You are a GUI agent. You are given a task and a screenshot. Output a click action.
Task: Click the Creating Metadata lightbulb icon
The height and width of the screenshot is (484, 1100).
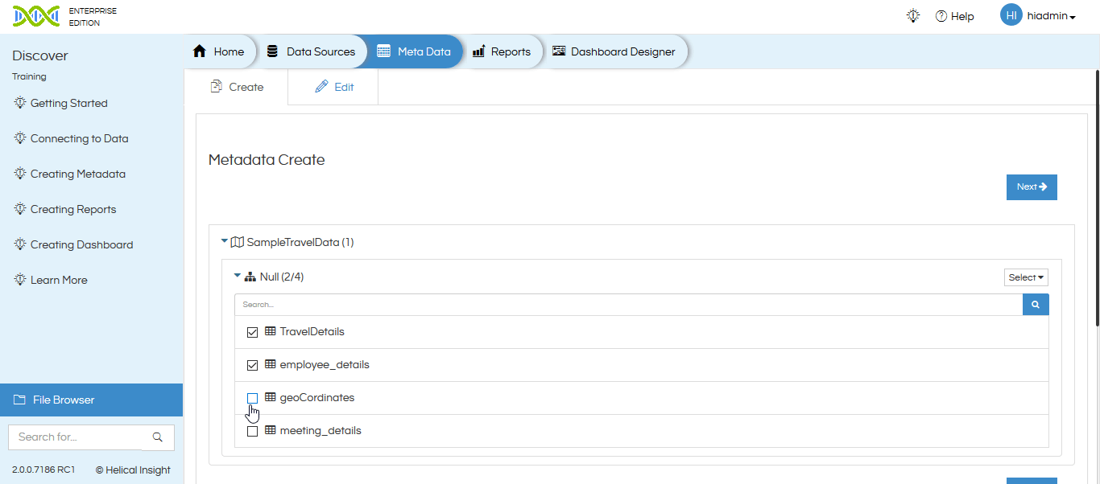(x=20, y=174)
